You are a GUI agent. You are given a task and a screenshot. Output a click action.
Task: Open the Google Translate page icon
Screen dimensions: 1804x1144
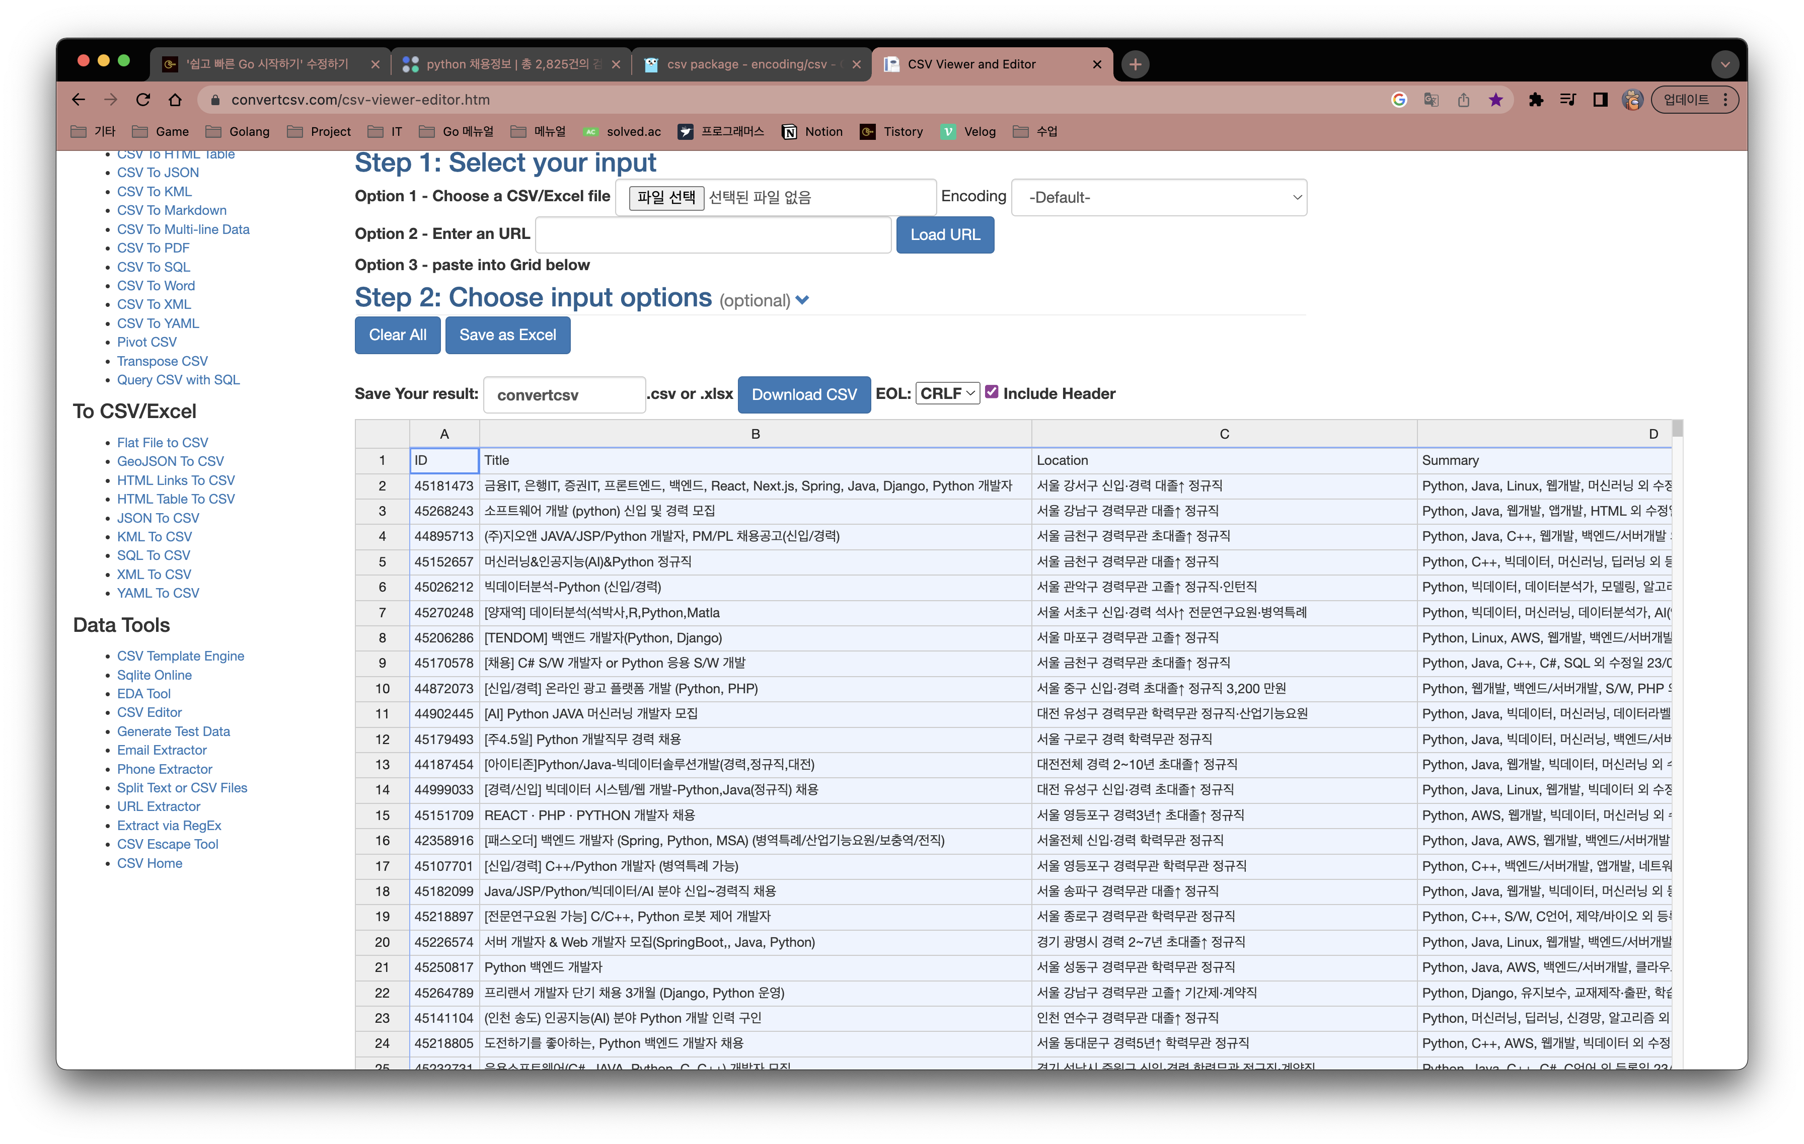pyautogui.click(x=1431, y=100)
